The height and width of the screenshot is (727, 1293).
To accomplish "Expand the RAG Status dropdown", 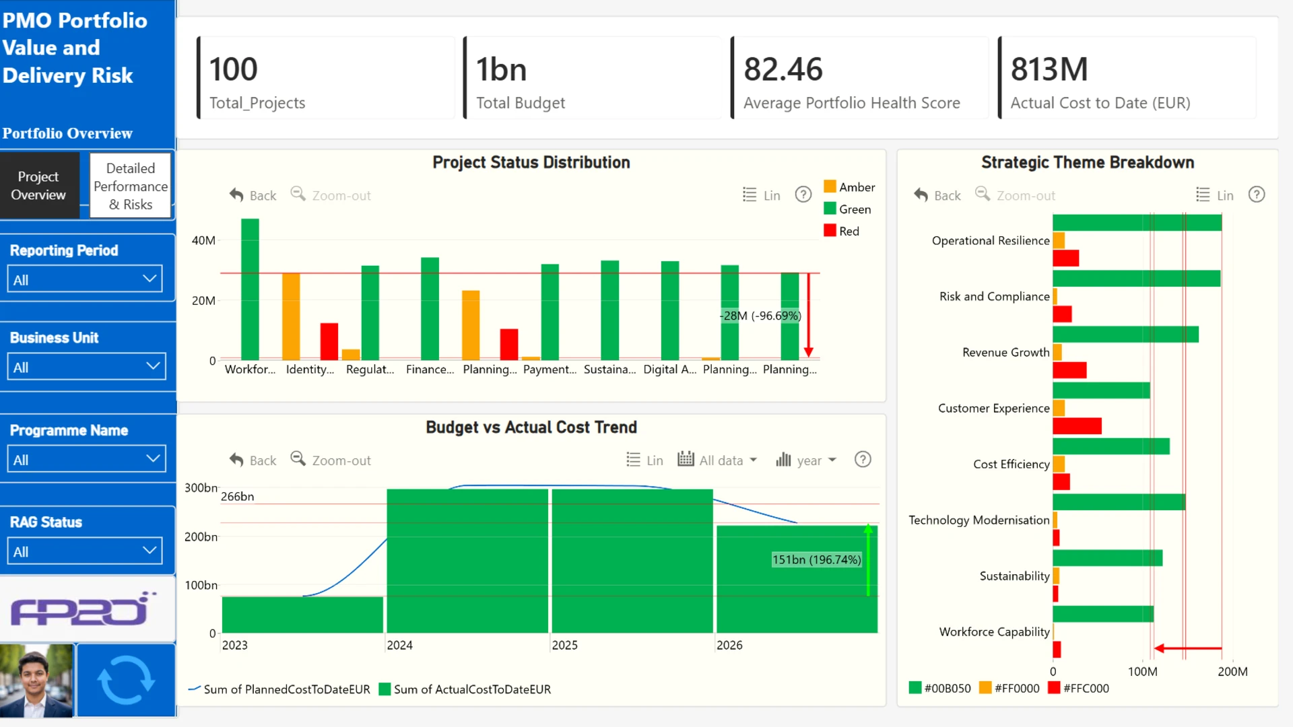I will [x=85, y=551].
